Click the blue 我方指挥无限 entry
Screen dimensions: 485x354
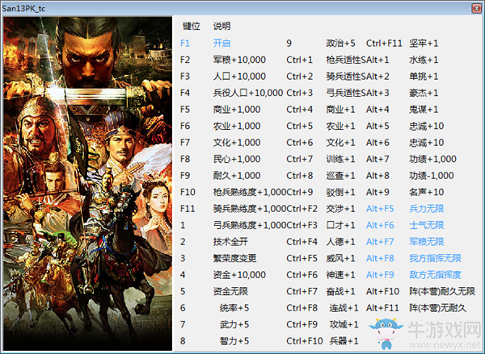435,258
